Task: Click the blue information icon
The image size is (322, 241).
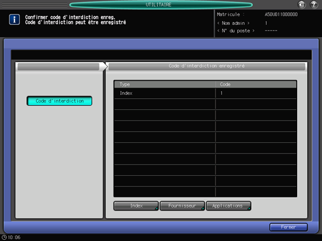Action: click(14, 20)
